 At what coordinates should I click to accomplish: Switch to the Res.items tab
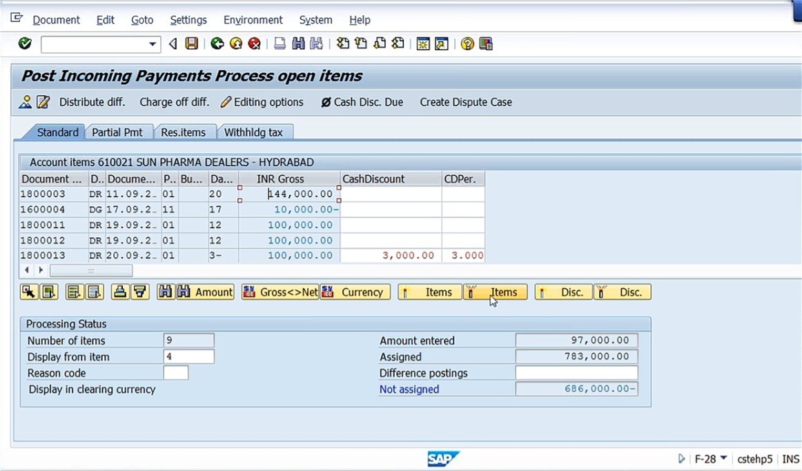(183, 132)
